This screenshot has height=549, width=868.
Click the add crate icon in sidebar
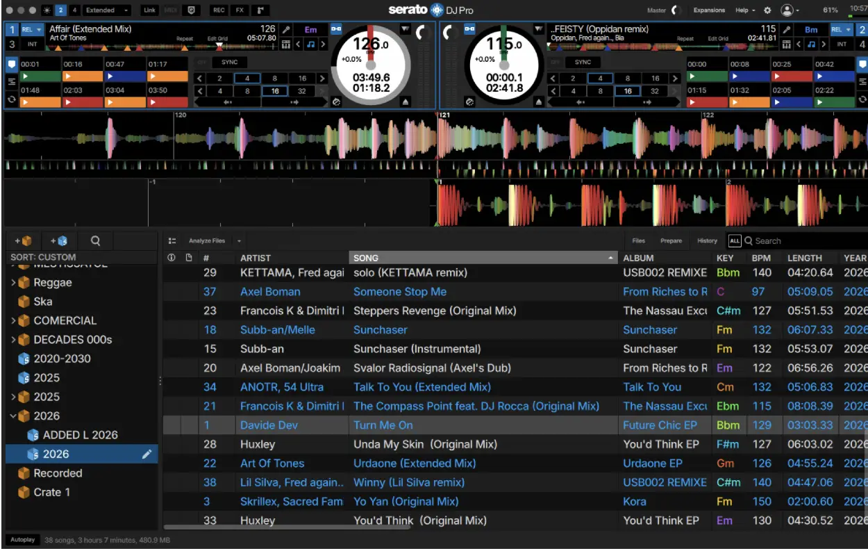pyautogui.click(x=23, y=241)
